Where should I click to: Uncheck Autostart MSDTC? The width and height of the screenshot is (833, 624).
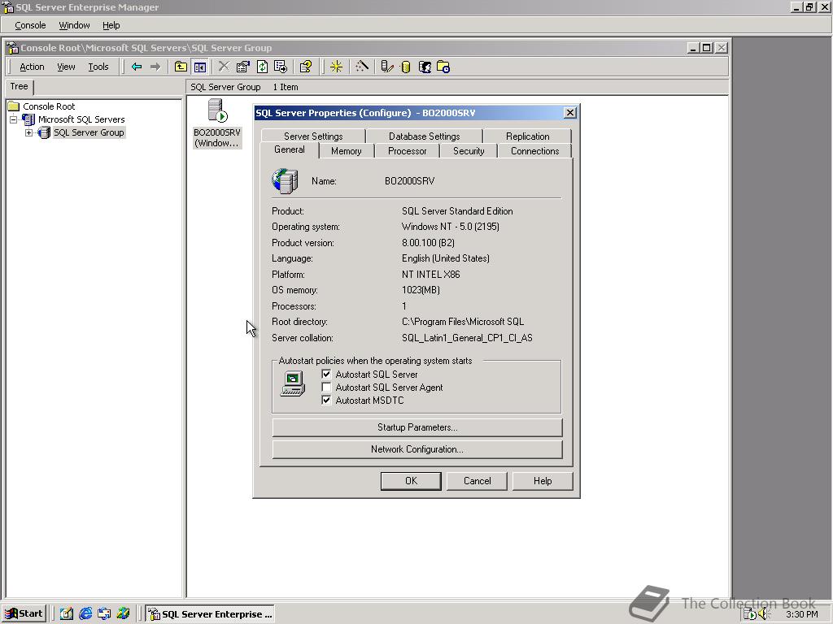pos(326,400)
